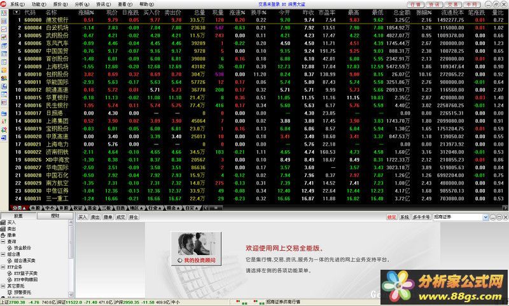509x306 pixels.
Task: Switch to the A股 tab
Action: 36,207
